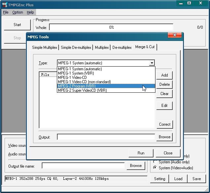Open the De-multiplex tab

[x=122, y=48]
